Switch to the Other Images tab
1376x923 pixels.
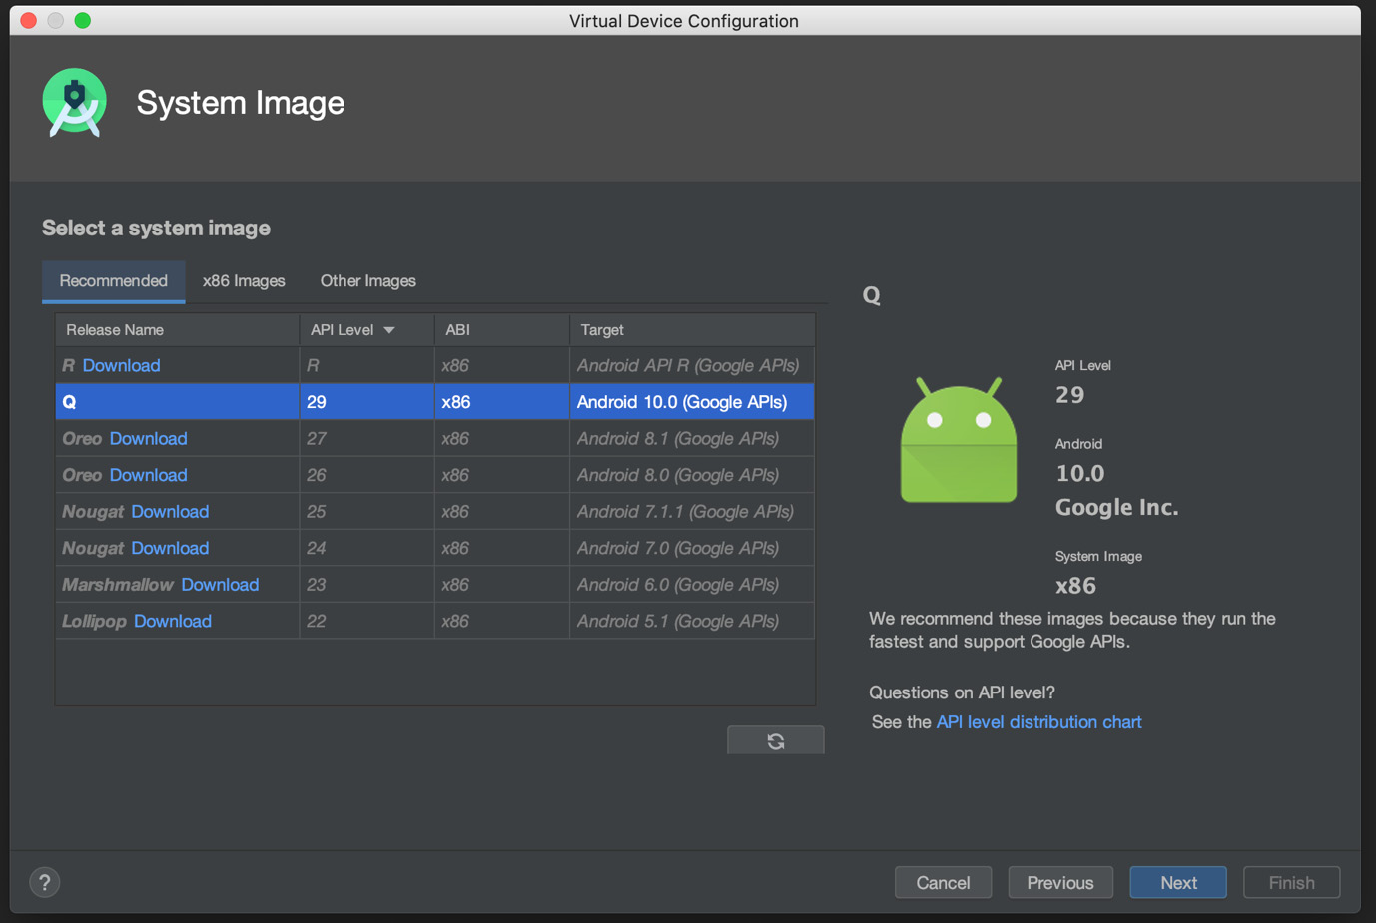tap(367, 281)
